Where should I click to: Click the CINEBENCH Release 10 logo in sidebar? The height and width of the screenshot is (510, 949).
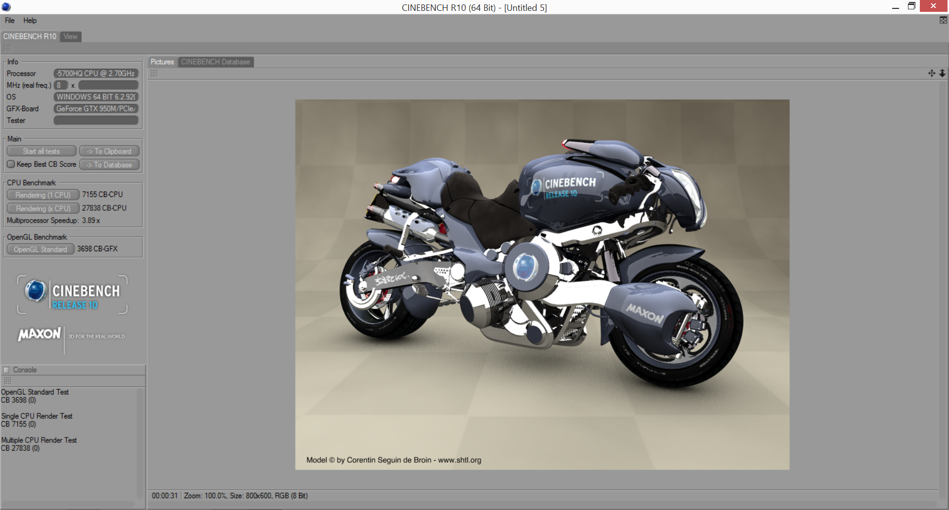(72, 295)
